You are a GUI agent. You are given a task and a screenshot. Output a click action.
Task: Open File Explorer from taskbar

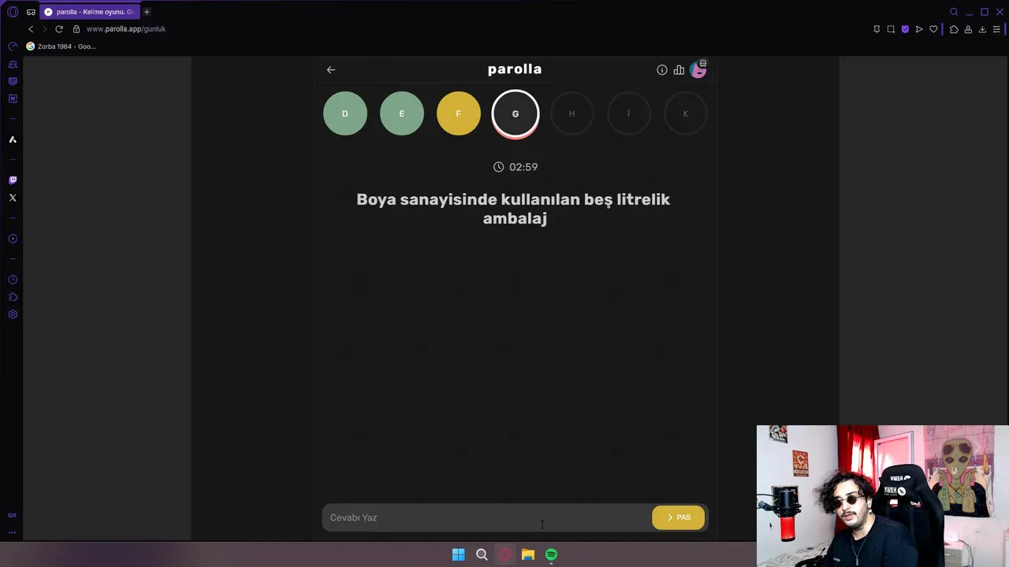[528, 554]
